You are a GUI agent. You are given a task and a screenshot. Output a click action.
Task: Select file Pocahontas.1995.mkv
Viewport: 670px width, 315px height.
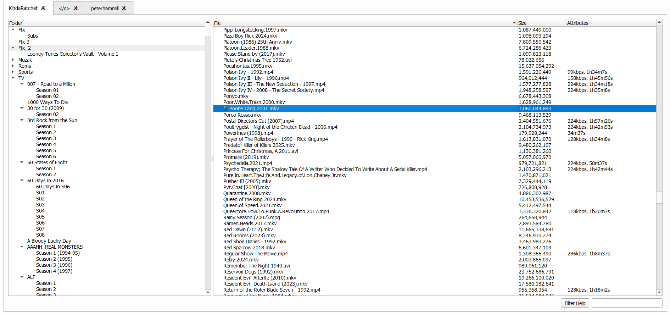(248, 66)
